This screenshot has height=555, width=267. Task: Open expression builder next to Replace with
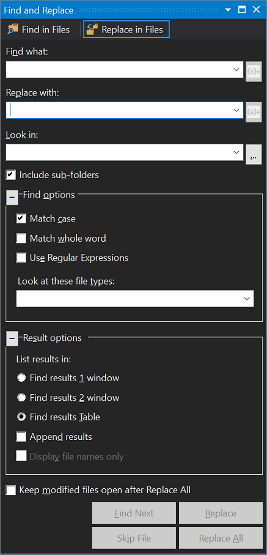coord(254,111)
